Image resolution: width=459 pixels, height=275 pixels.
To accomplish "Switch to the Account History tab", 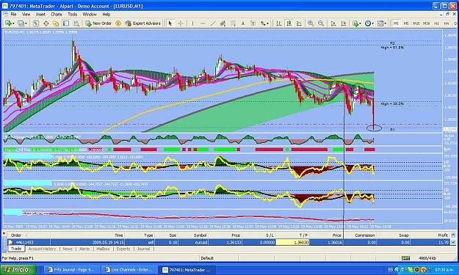I will (42, 249).
